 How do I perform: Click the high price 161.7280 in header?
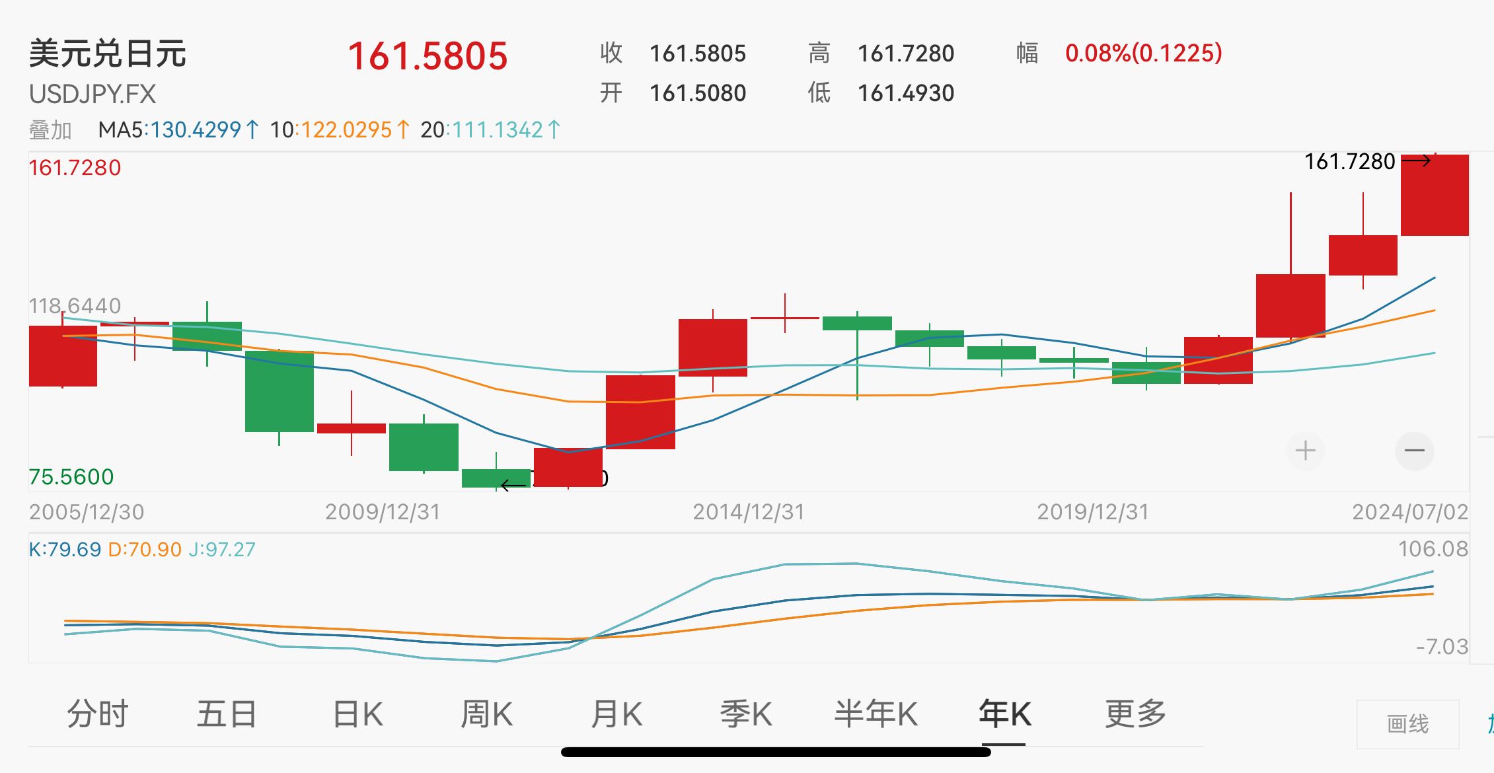906,54
